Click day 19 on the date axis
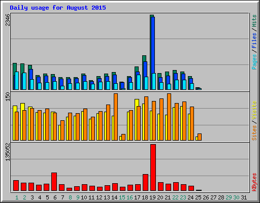260x203 pixels. [152, 197]
